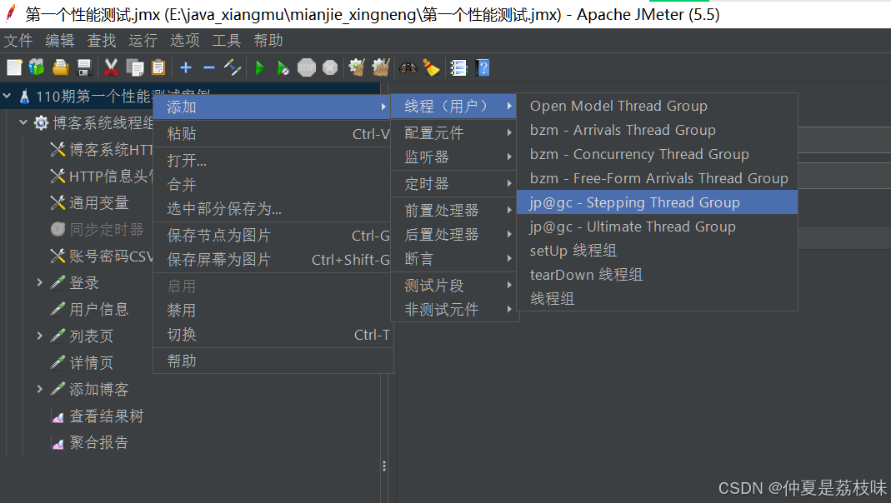Screen dimensions: 891x503
Task: Click the View Results Tree listener icon
Action: coord(58,416)
